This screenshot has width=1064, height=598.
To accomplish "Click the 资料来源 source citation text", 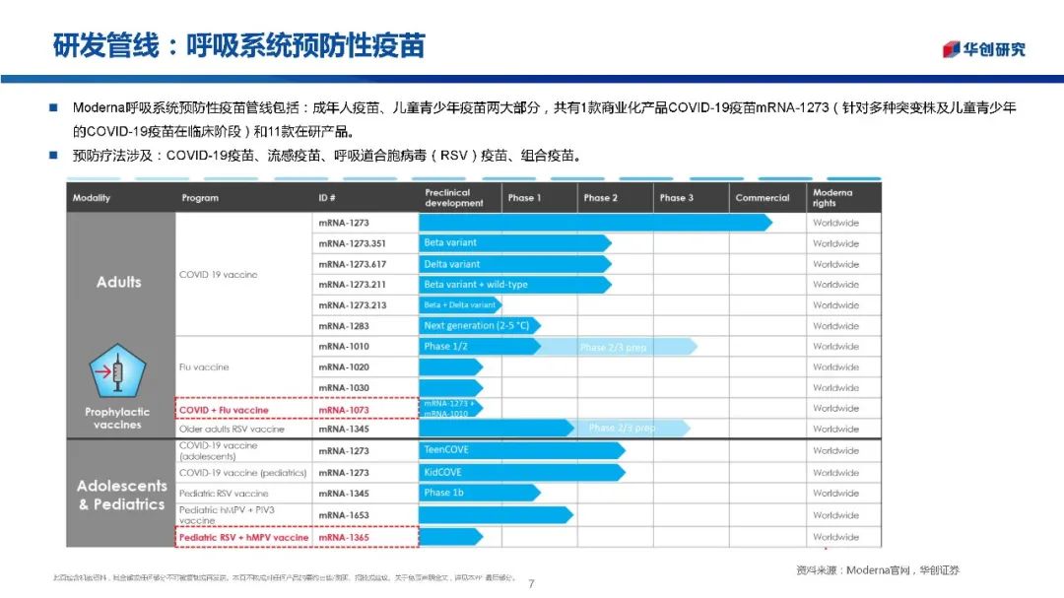I will [877, 570].
